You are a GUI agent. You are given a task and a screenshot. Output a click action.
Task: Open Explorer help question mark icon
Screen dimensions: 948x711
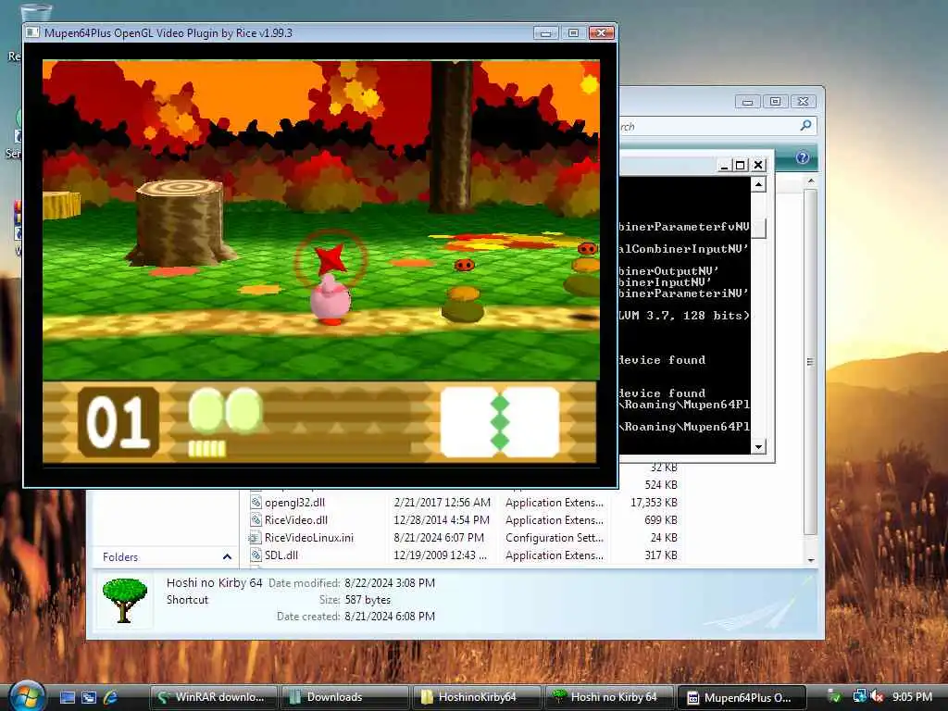tap(803, 157)
